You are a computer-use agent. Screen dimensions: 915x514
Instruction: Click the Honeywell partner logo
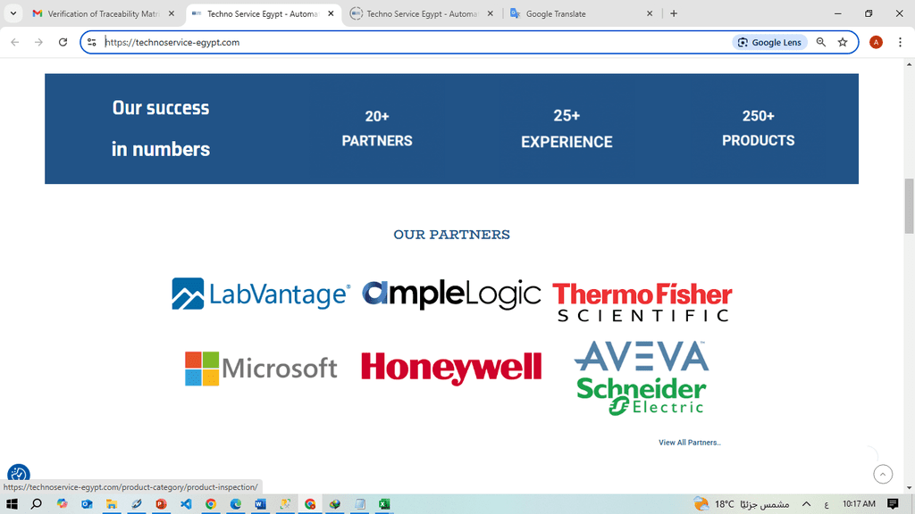pyautogui.click(x=451, y=368)
